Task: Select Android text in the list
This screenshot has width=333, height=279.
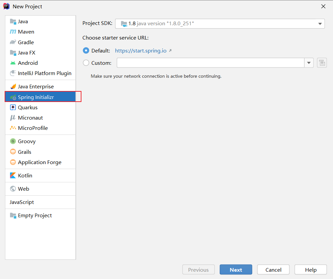Action: [x=28, y=63]
